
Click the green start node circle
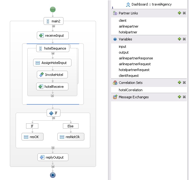[x=53, y=9]
